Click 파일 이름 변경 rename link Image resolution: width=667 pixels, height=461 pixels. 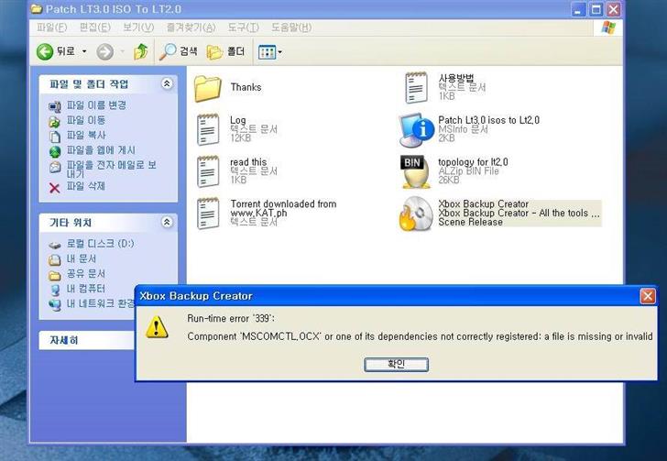tap(96, 105)
